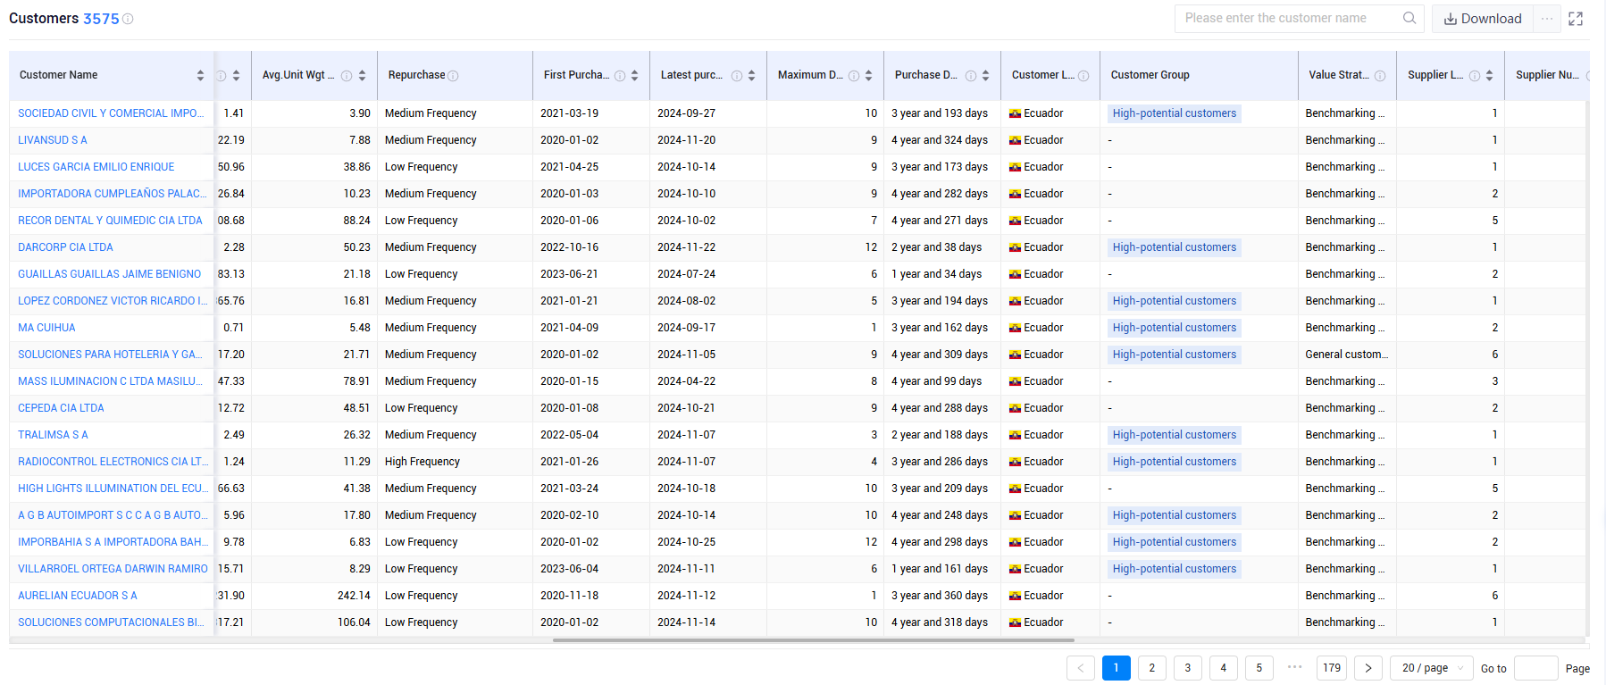Click High-potential customers tag in TRALIMSA row
This screenshot has height=685, width=1606.
pos(1175,435)
